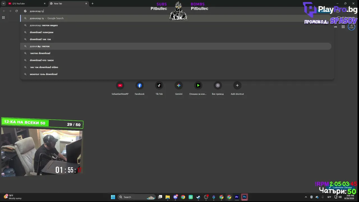Click the Customize Chrome button
Image resolution: width=359 pixels, height=202 pixels.
pos(340,187)
